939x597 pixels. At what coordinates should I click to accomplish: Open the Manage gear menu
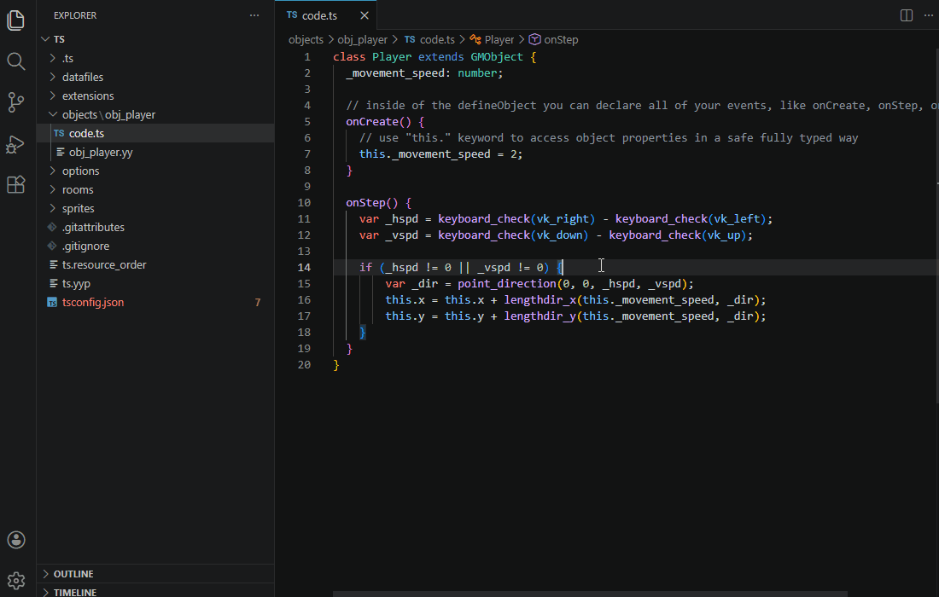[x=16, y=580]
